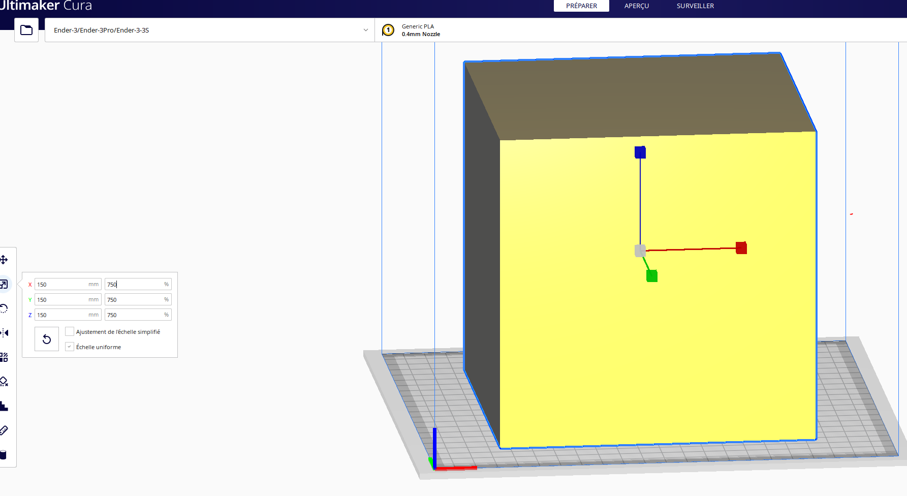This screenshot has height=496, width=907.
Task: Enable Ajustement de l'échelle simplifié checkbox
Action: 70,331
